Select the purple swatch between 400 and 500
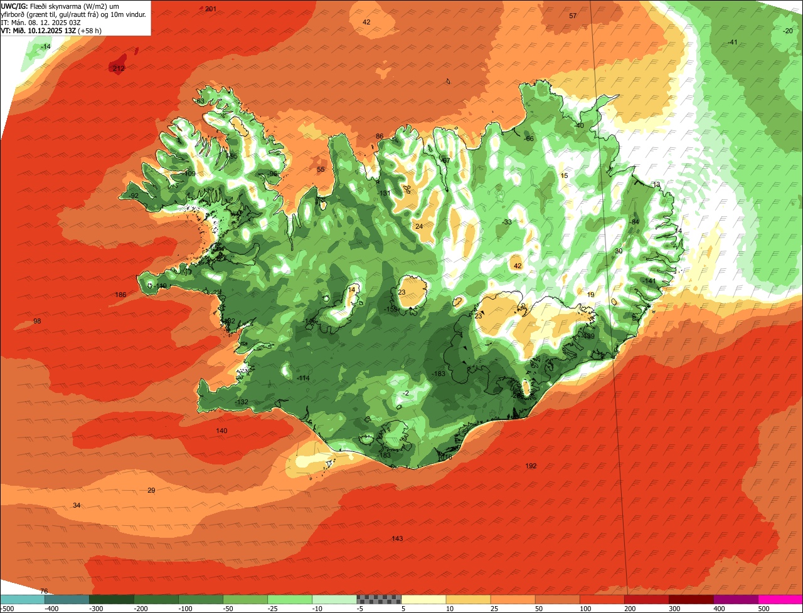The height and width of the screenshot is (613, 803). click(735, 599)
